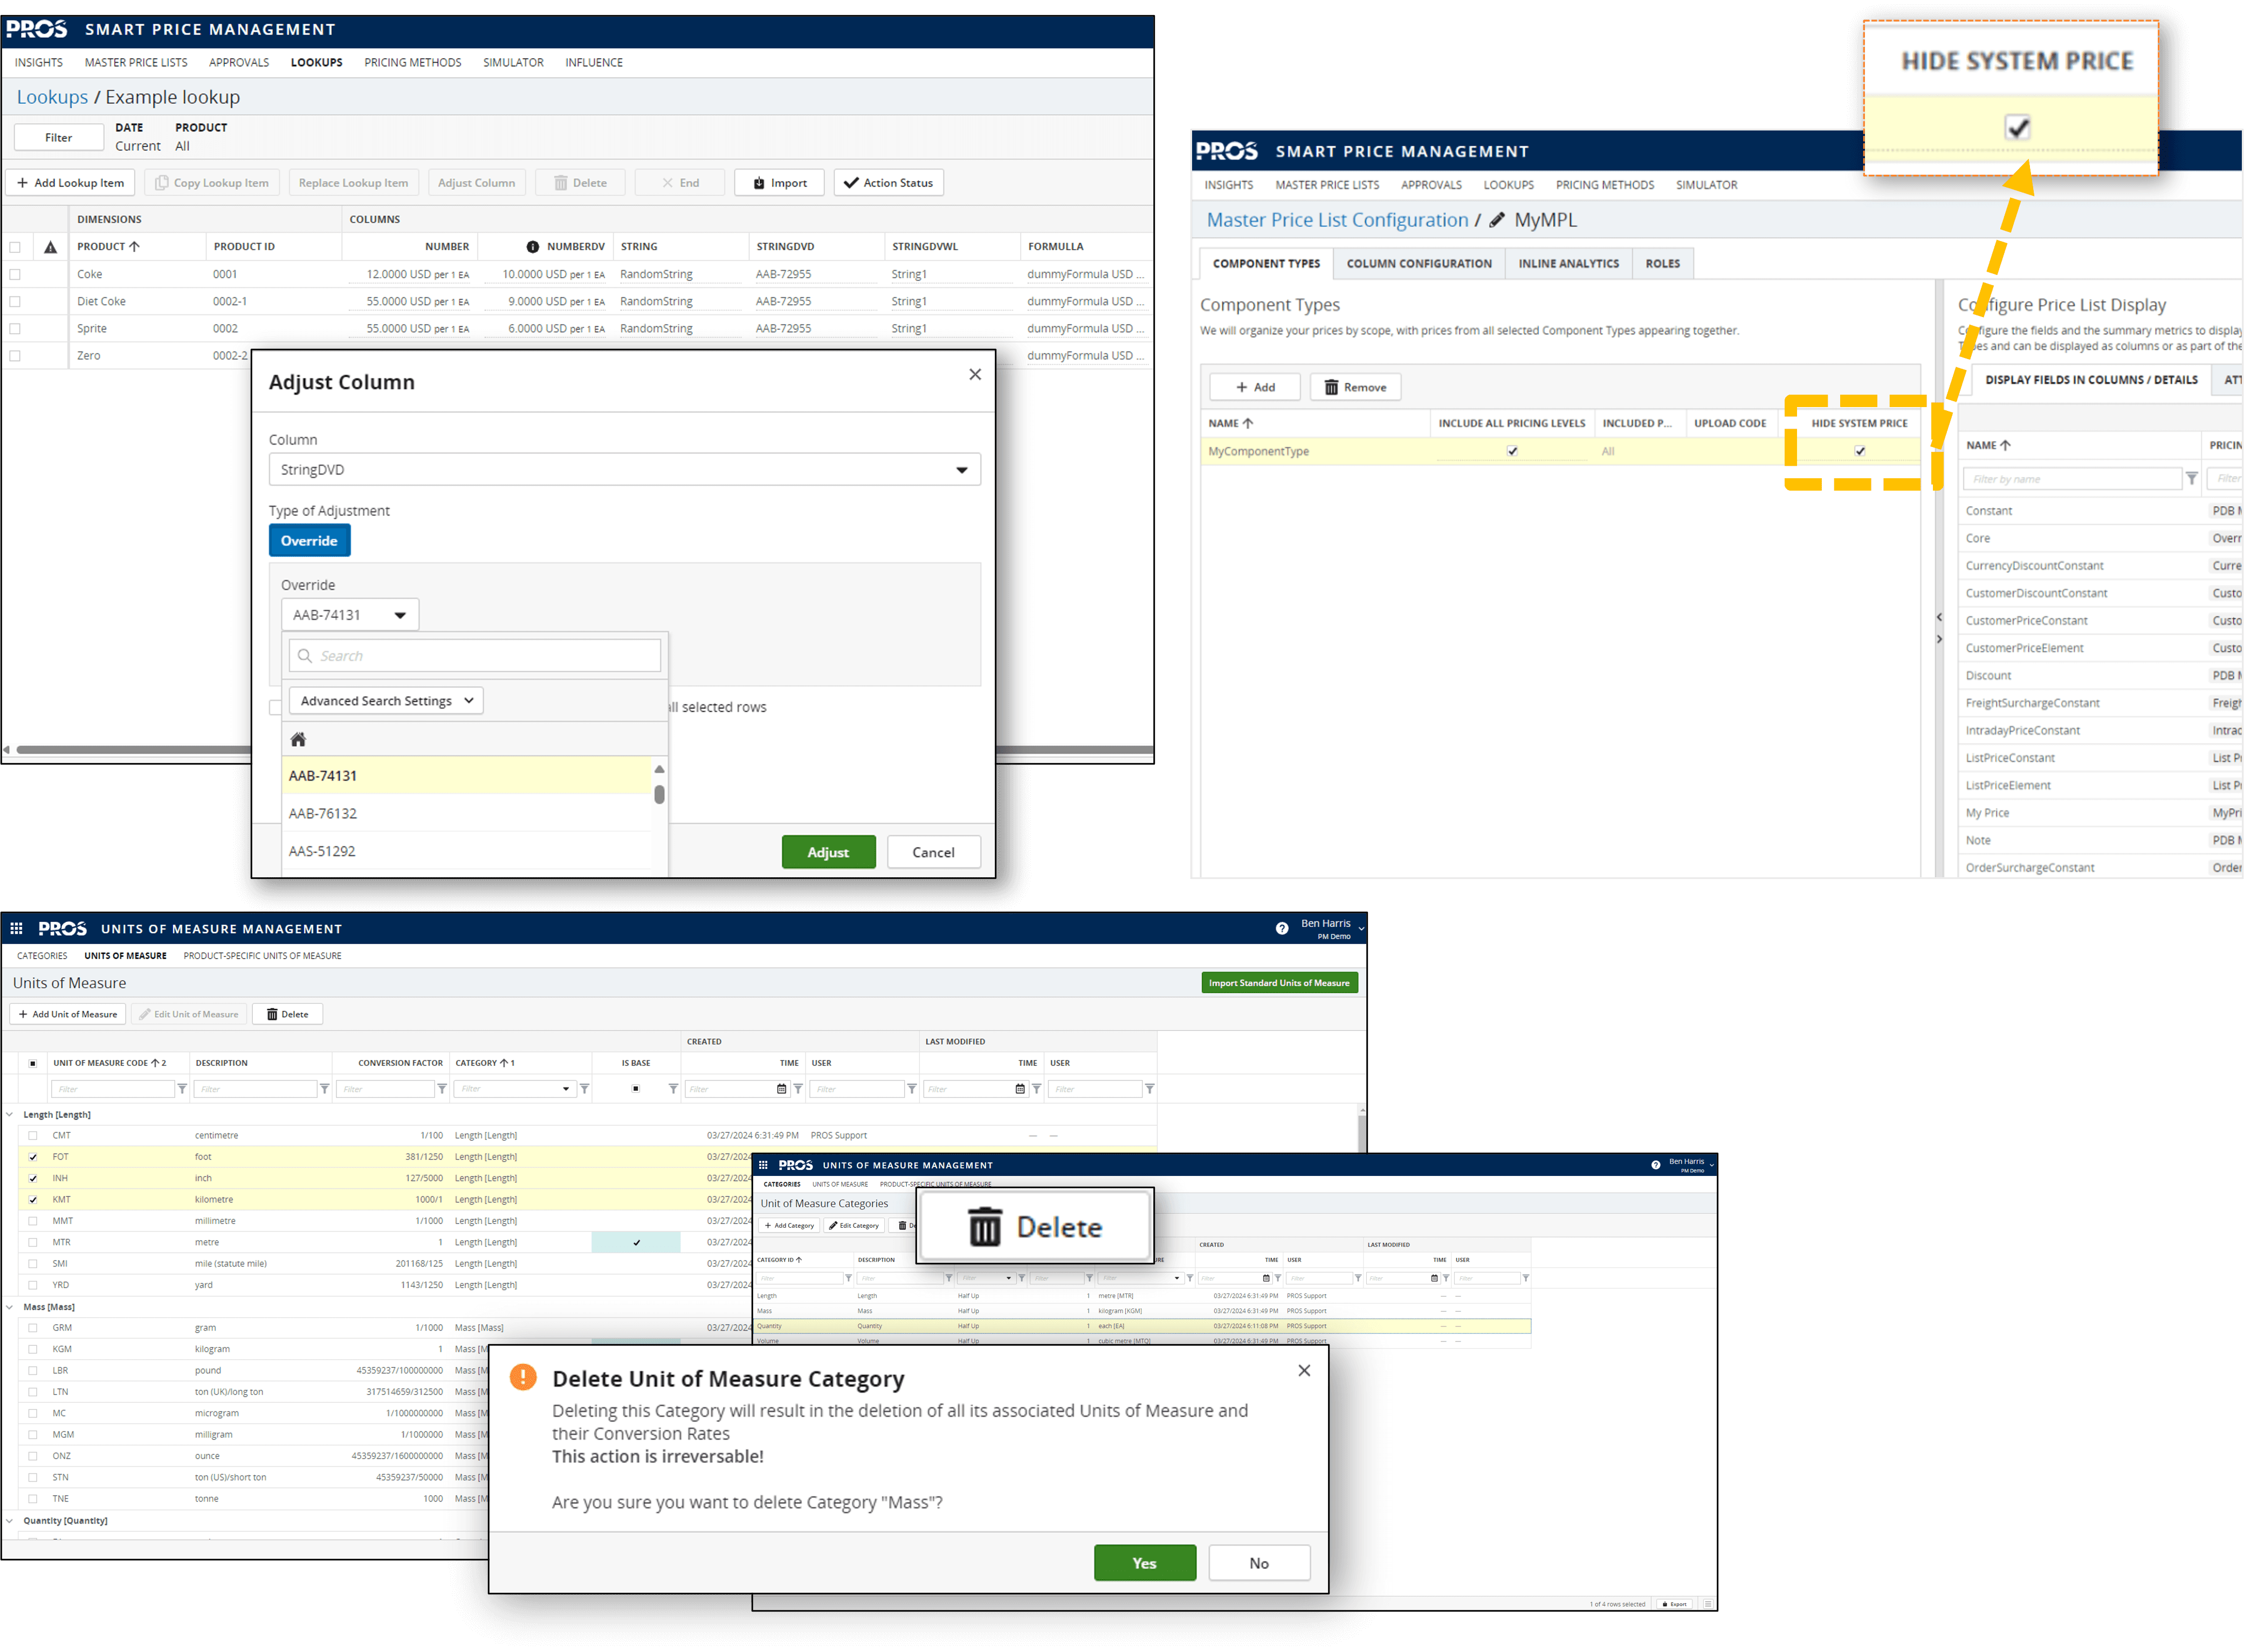Click Remove trash button in Component Types
The image size is (2244, 1652).
tap(1355, 387)
